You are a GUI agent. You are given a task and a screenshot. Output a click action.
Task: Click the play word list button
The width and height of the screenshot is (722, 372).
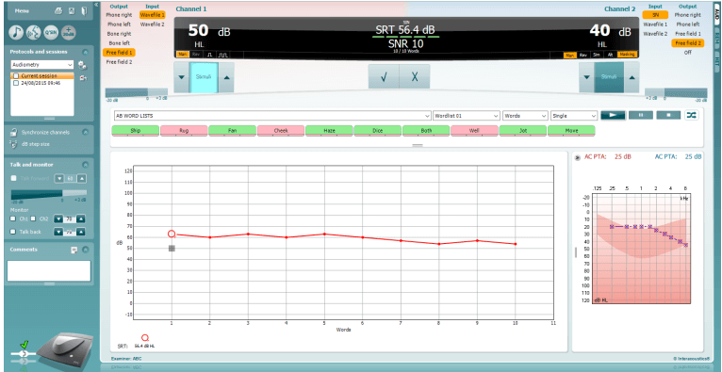[613, 116]
